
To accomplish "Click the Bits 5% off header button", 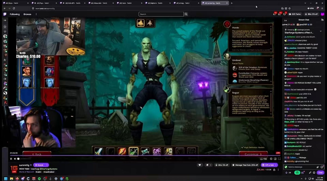I will click(311, 14).
